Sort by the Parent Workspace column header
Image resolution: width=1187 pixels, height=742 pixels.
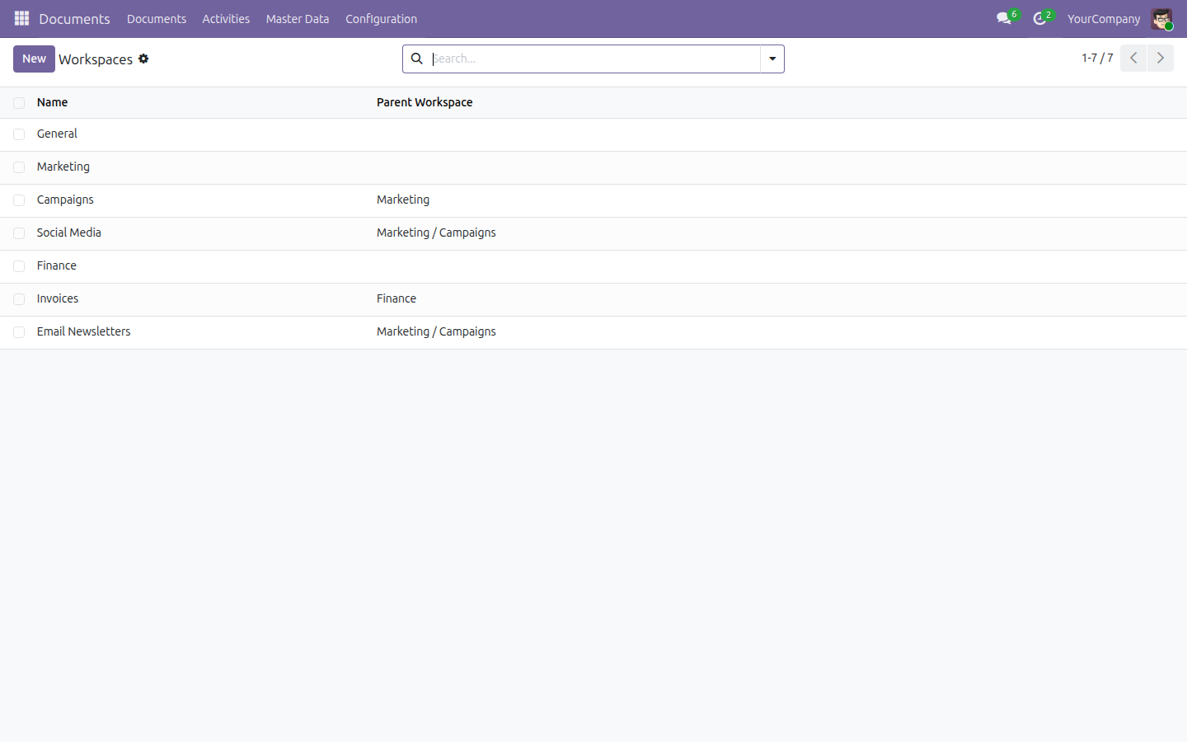tap(425, 102)
